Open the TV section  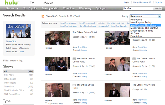coord(32,3)
